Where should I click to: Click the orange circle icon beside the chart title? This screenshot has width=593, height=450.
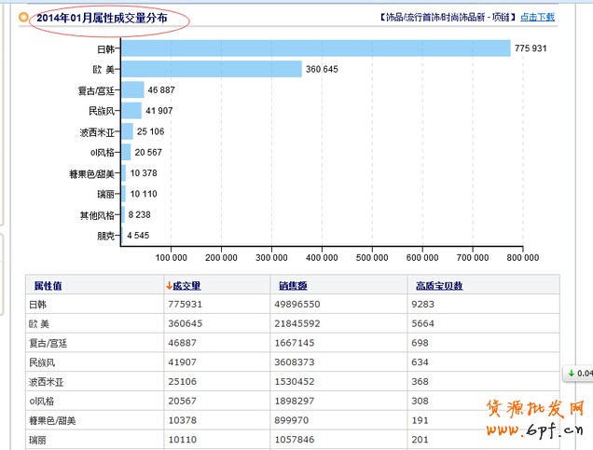(x=23, y=17)
